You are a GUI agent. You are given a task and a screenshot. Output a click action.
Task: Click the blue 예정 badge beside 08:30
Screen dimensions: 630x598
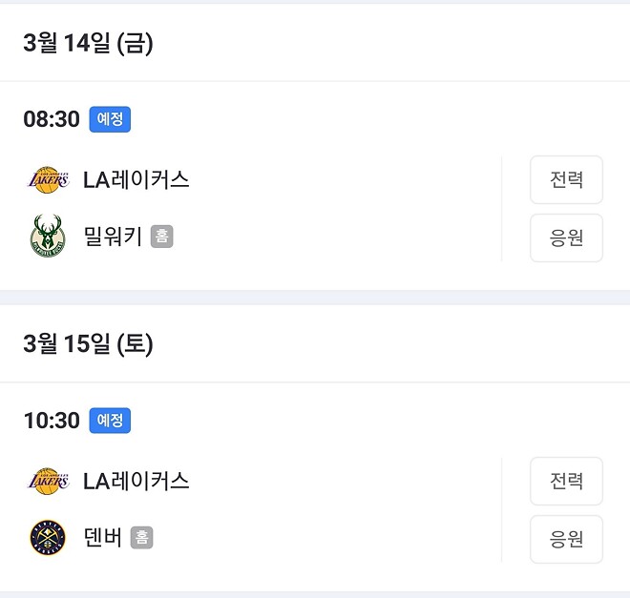(x=110, y=119)
